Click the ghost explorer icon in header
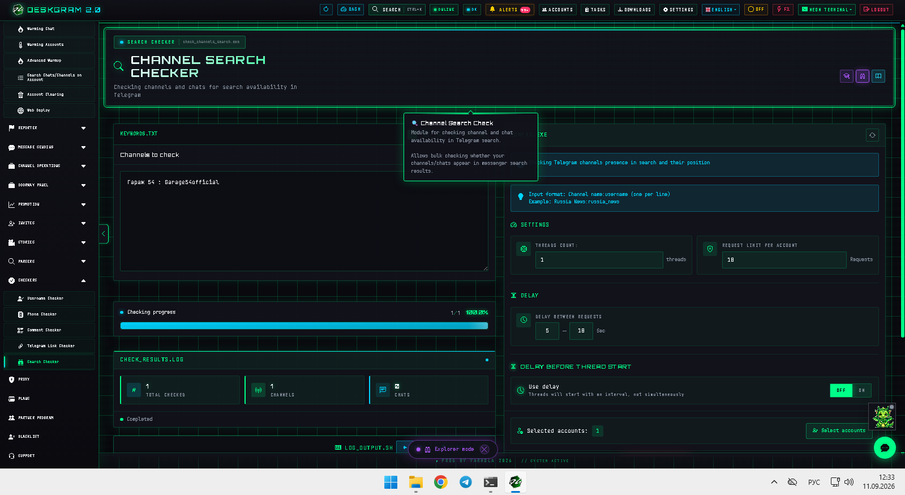 (862, 76)
